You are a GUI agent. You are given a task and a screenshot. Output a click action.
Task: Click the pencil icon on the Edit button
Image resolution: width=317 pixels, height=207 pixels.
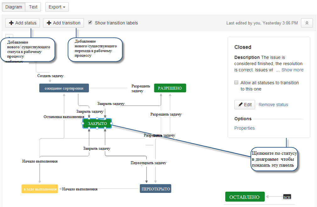tap(240, 105)
